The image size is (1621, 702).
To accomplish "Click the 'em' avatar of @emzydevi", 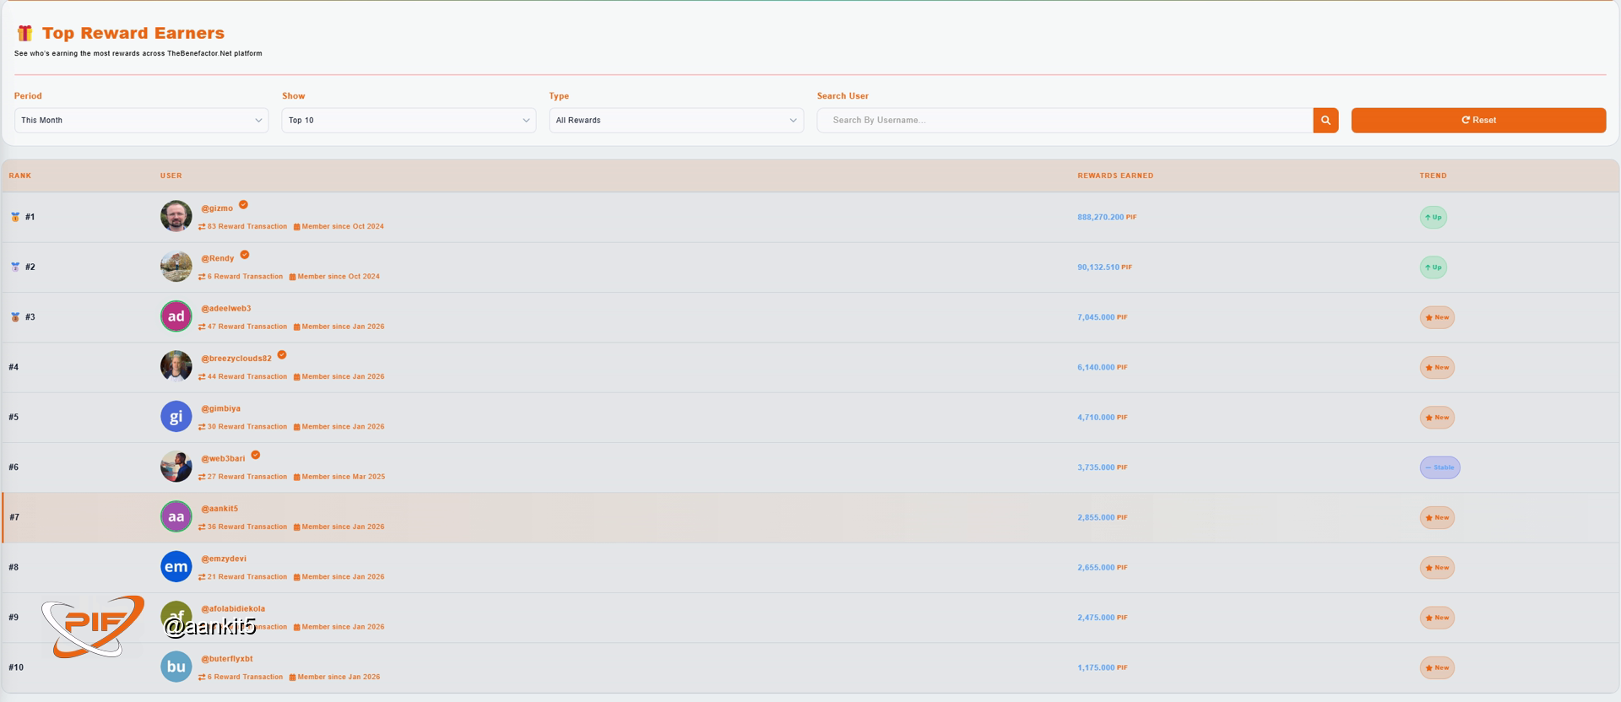I will click(x=176, y=567).
